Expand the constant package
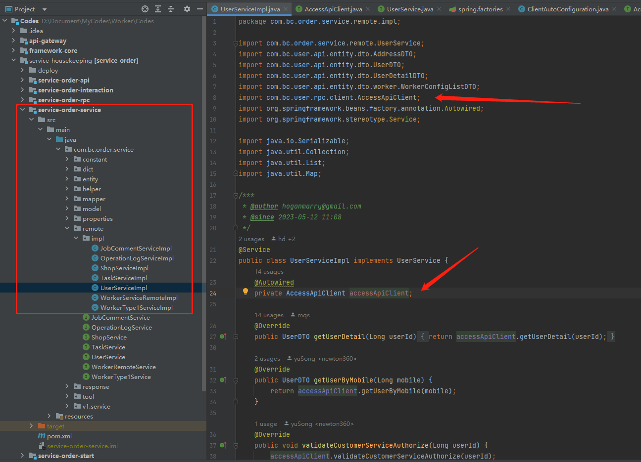 point(67,159)
